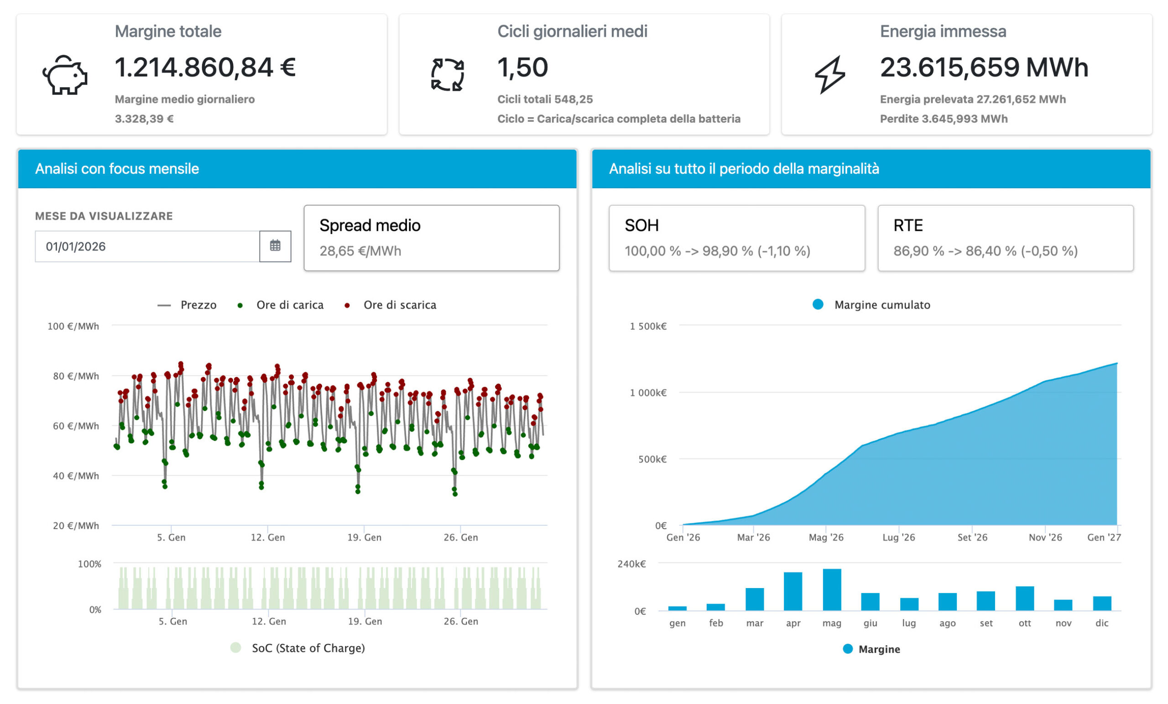Click the Margine totale summary card
This screenshot has height=704, width=1168.
[x=202, y=74]
